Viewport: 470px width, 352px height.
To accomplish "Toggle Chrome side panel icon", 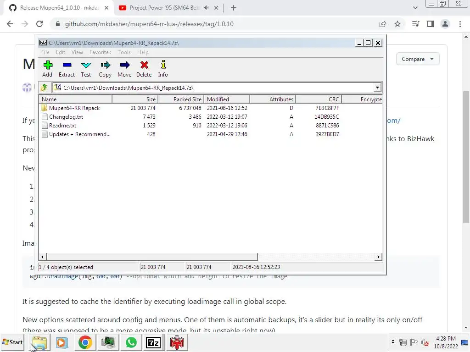I will click(x=431, y=24).
